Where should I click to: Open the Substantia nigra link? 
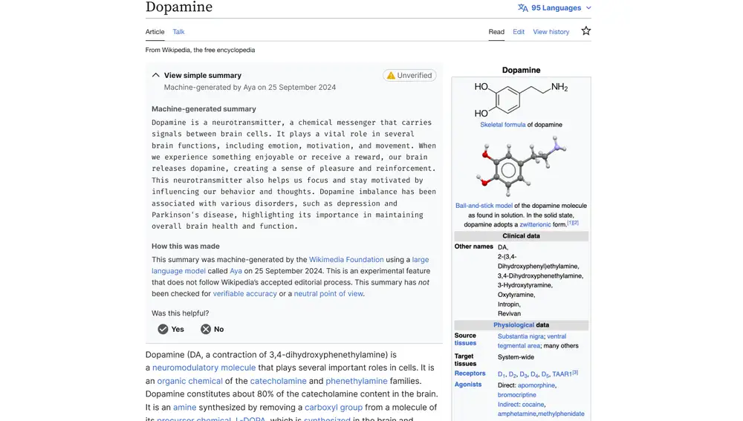tap(521, 336)
